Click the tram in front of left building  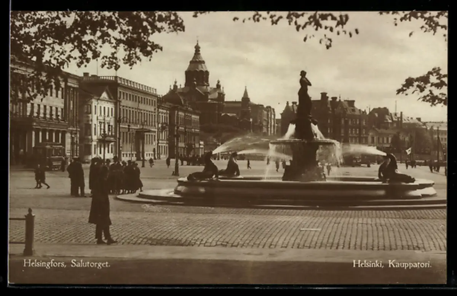tap(49, 155)
